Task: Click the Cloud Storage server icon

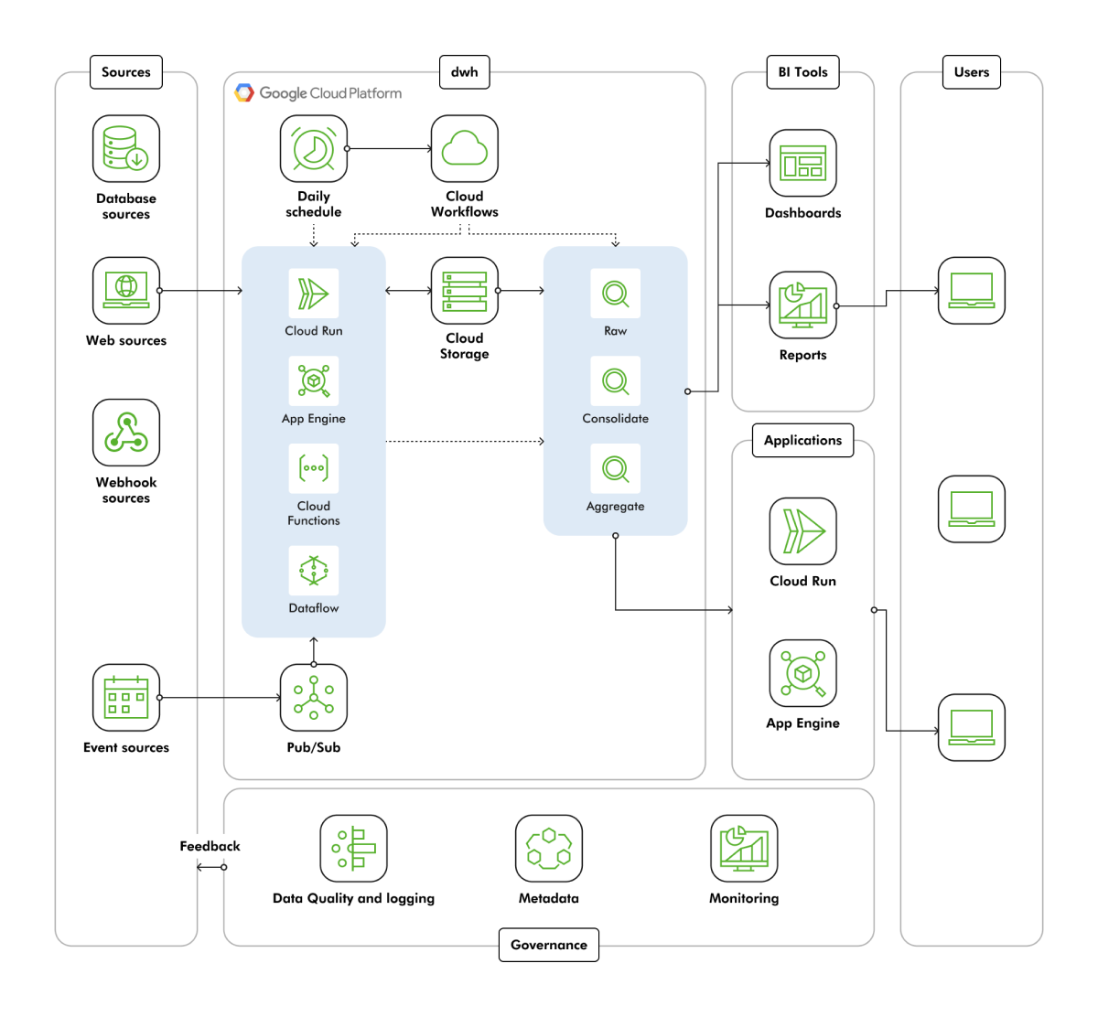Action: (x=465, y=290)
